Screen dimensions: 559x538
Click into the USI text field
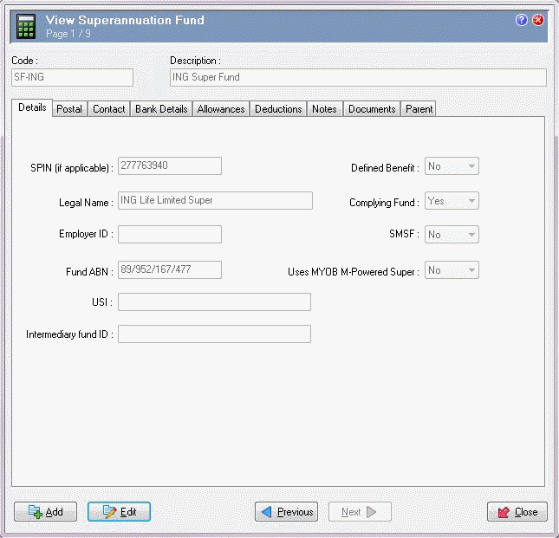tap(214, 301)
